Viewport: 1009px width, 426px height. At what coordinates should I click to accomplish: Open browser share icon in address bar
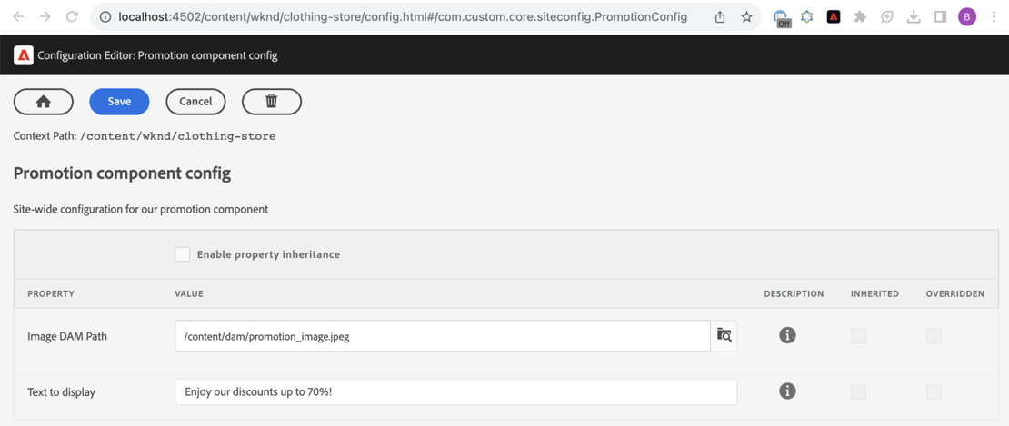[720, 17]
